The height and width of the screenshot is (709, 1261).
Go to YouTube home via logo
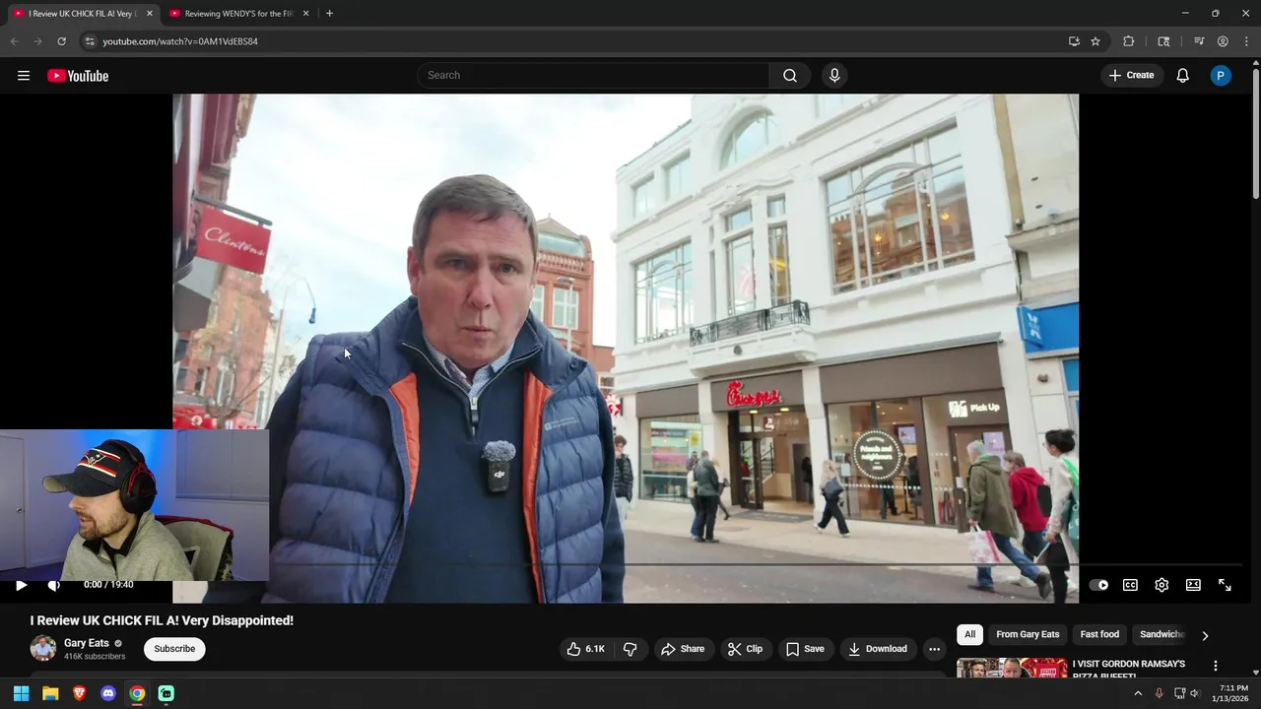click(x=78, y=76)
